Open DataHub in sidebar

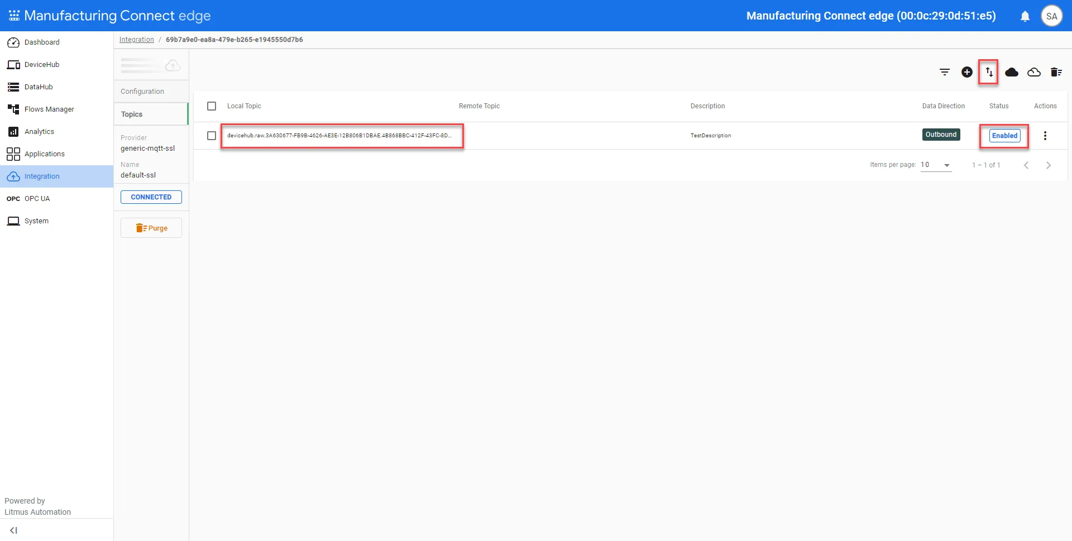[x=56, y=87]
